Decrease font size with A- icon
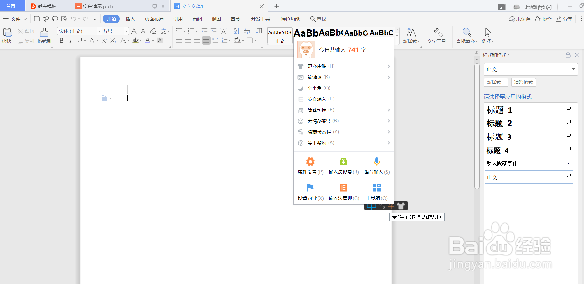584x284 pixels. point(143,31)
